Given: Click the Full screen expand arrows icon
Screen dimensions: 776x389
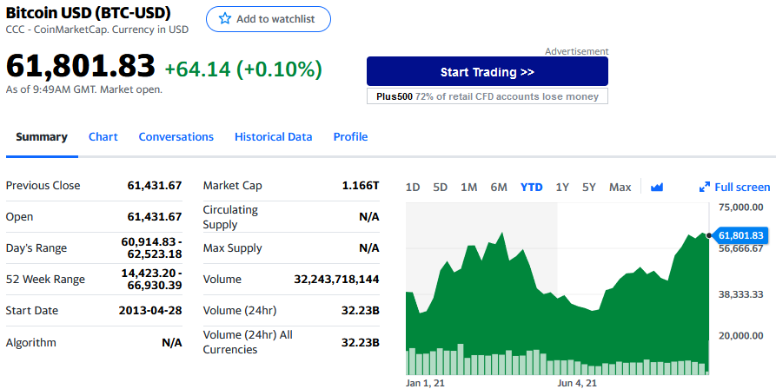Looking at the screenshot, I should (705, 187).
